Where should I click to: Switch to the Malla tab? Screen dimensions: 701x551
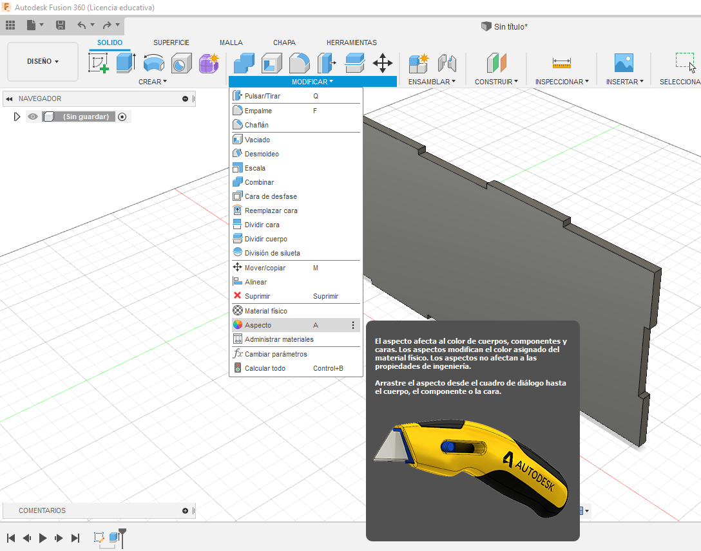point(231,42)
